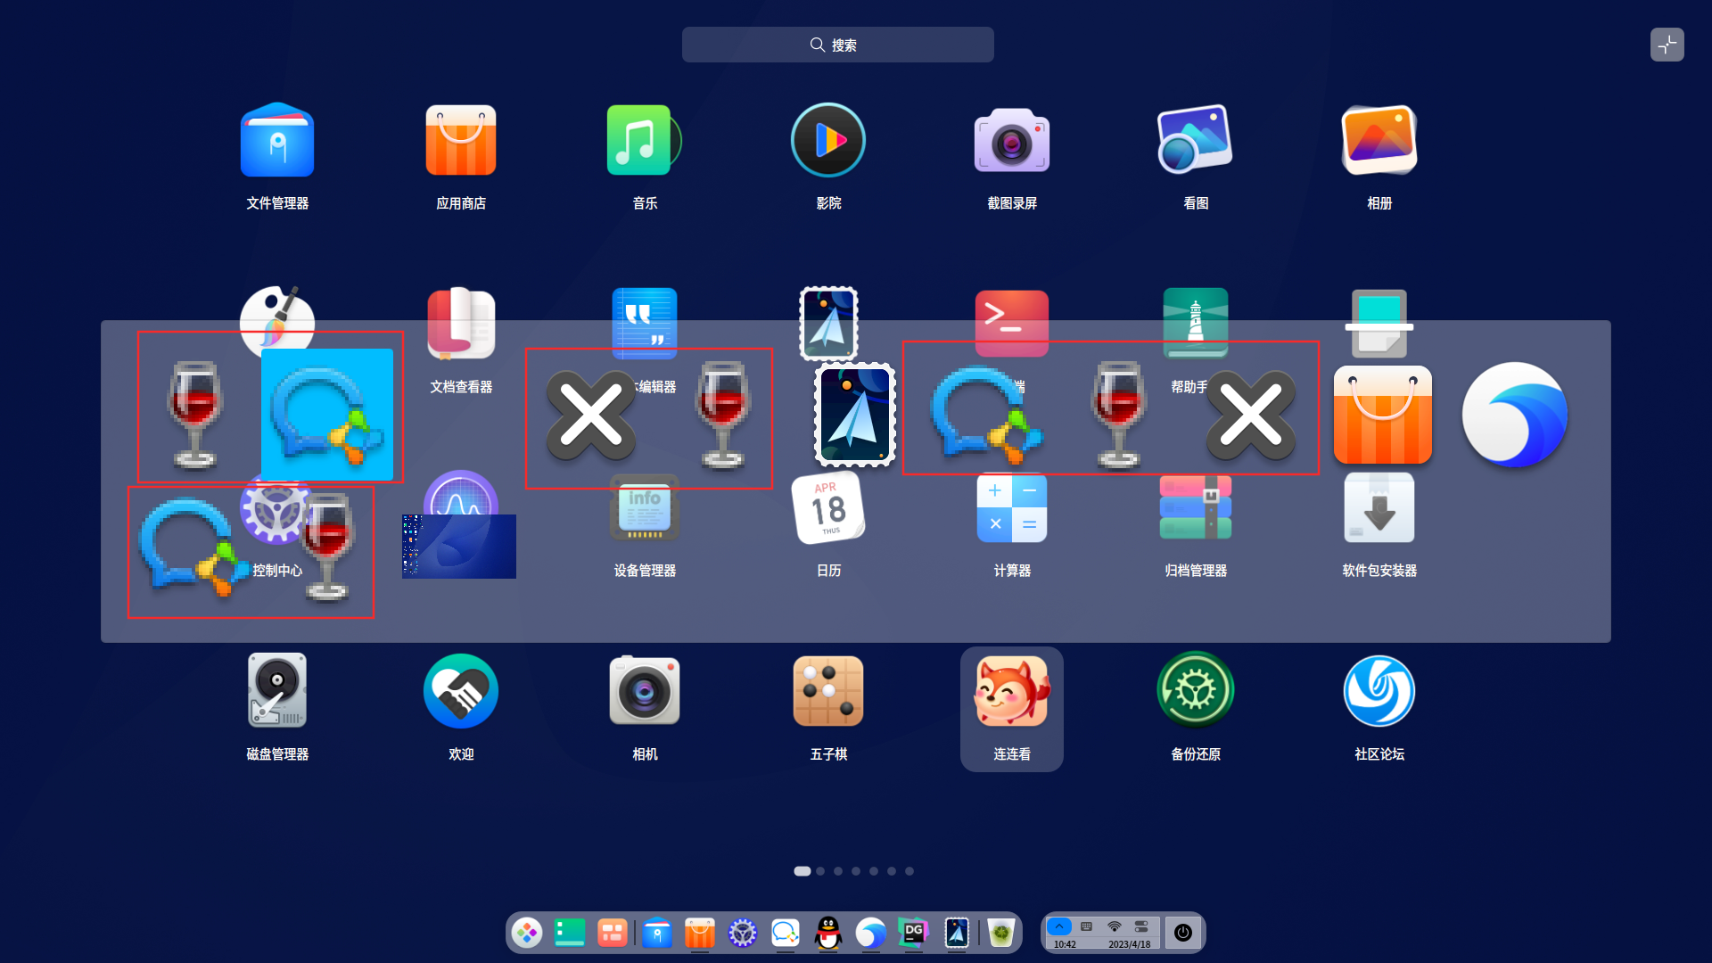Image resolution: width=1712 pixels, height=963 pixels.
Task: Expand the system tray arrow
Action: coord(1059,926)
